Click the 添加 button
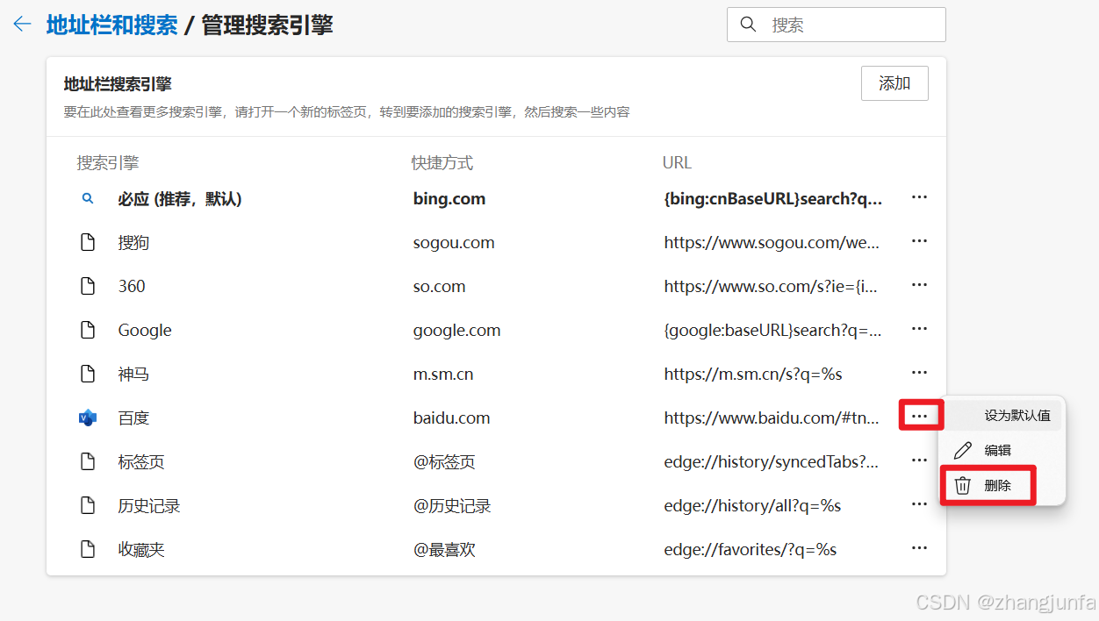The image size is (1099, 621). tap(894, 83)
